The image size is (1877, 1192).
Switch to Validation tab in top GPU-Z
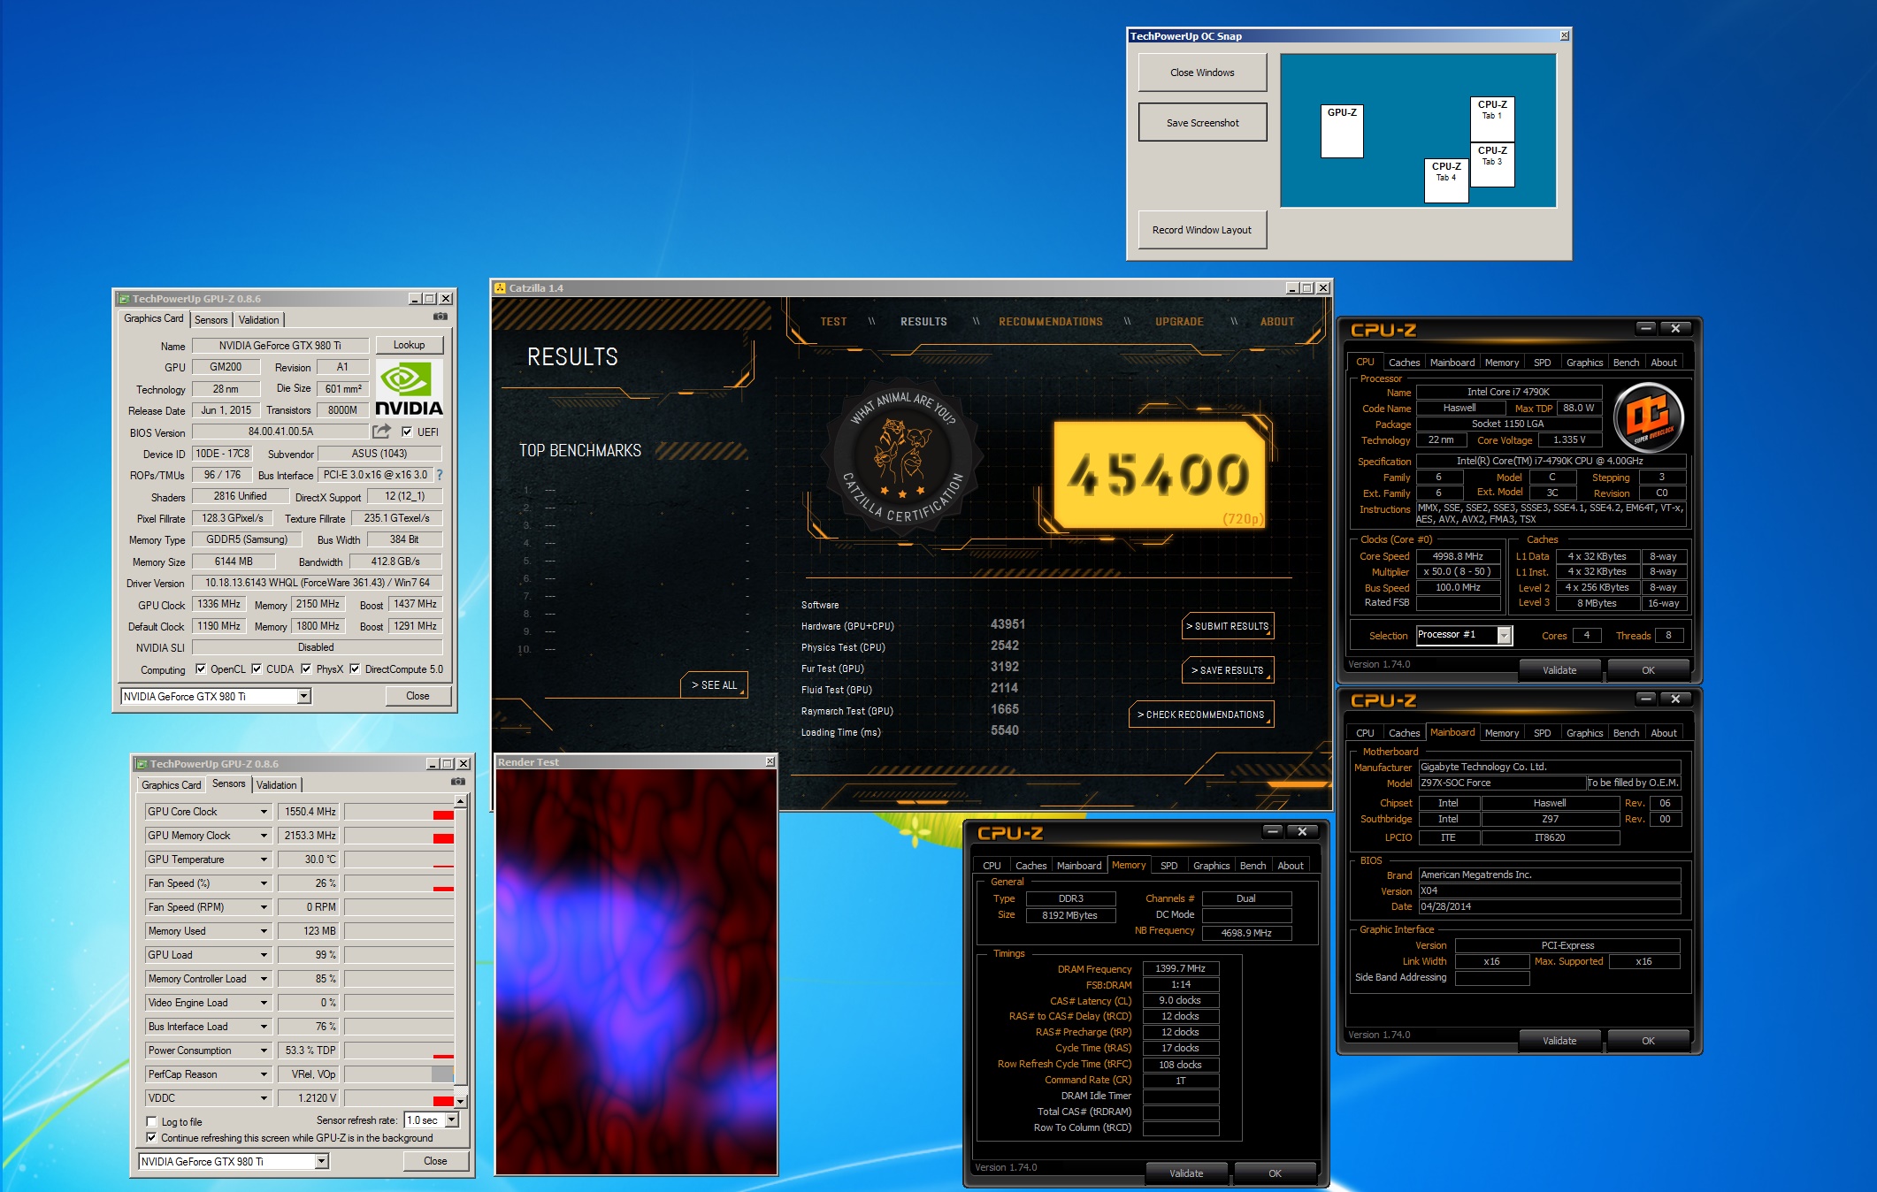[258, 320]
